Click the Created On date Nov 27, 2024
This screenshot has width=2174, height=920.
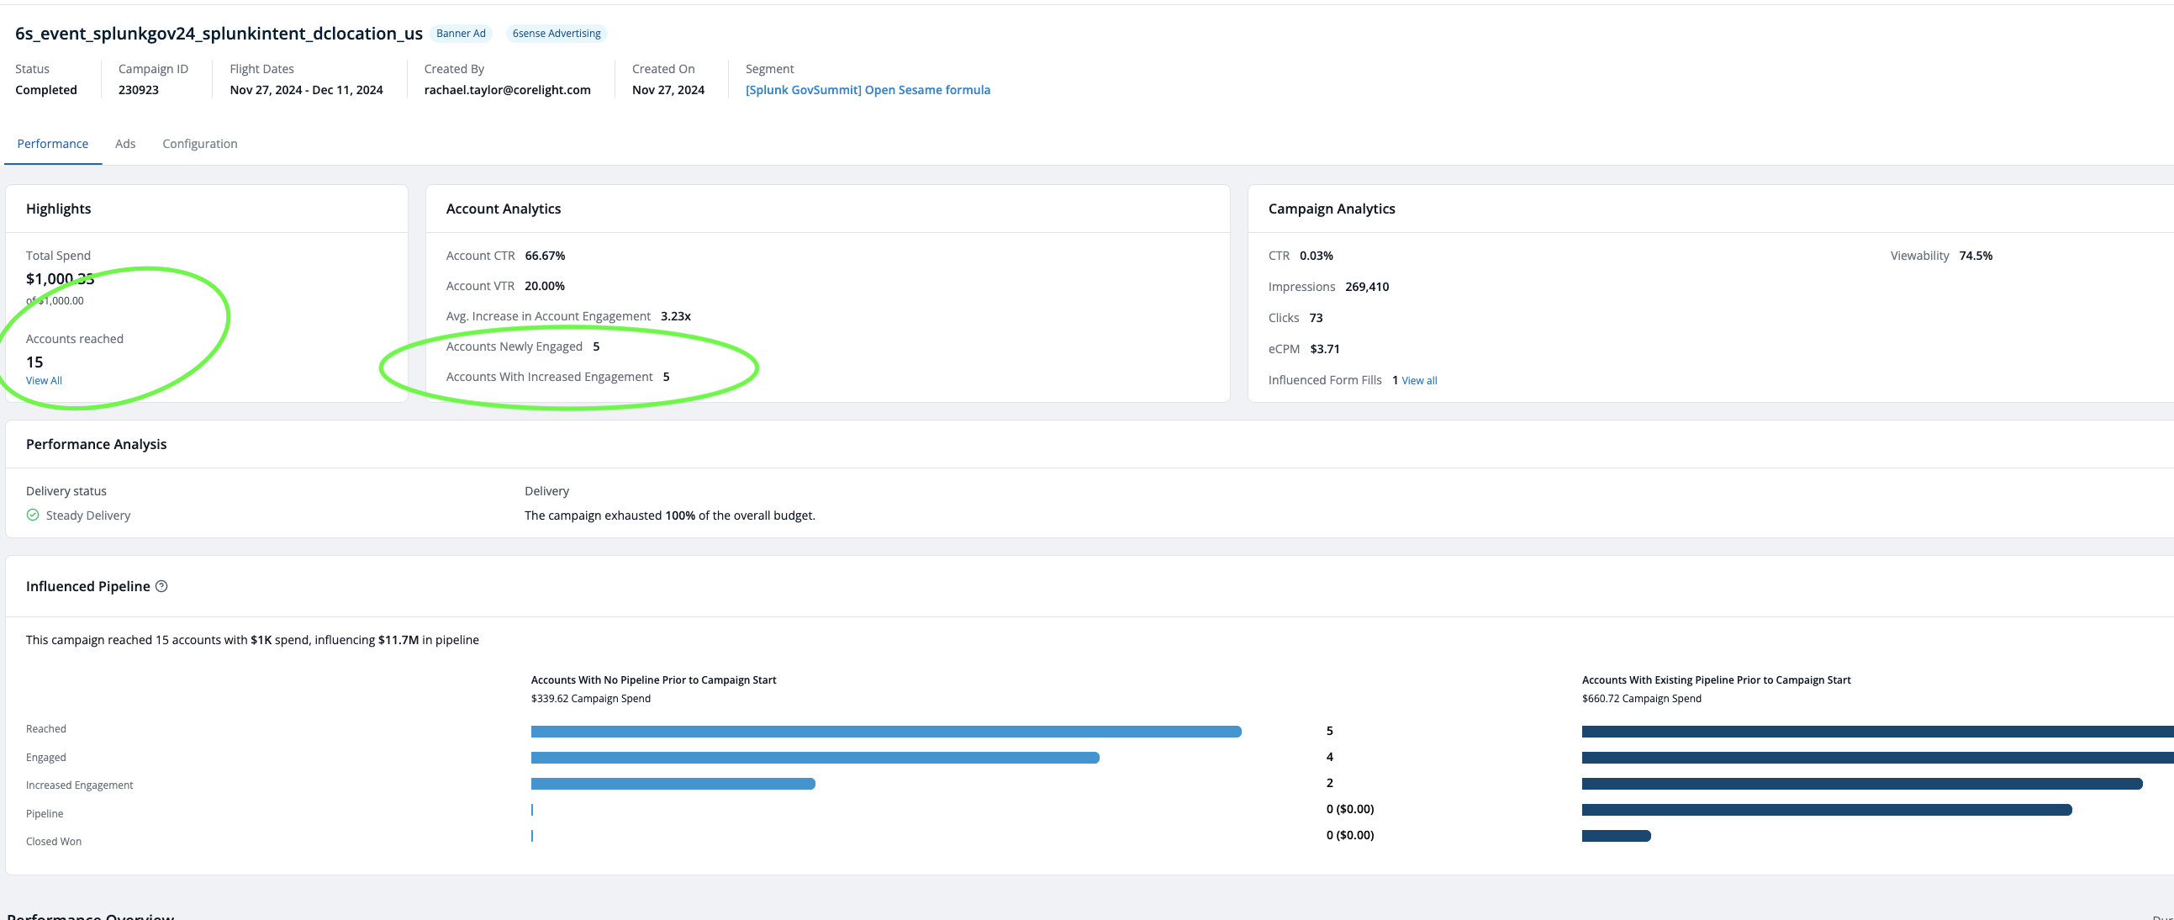coord(668,89)
